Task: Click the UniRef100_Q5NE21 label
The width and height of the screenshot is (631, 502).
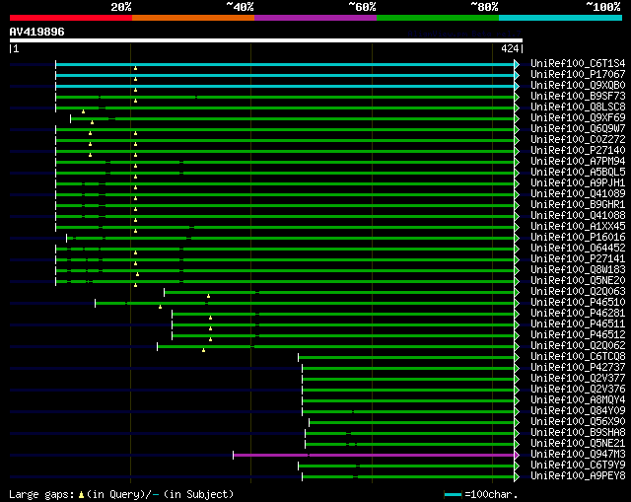Action: (578, 444)
